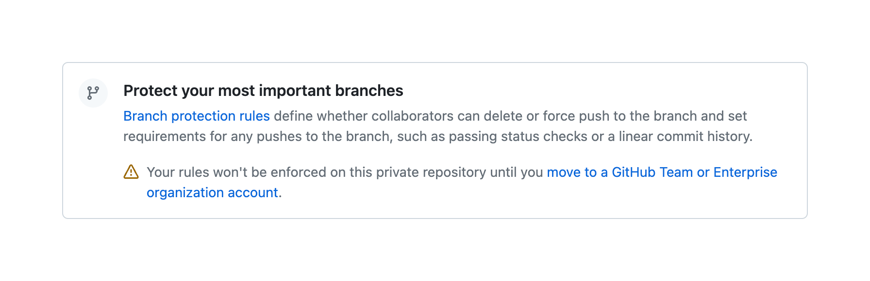Click the word 'Protect' in the heading
This screenshot has width=870, height=281.
coord(151,91)
